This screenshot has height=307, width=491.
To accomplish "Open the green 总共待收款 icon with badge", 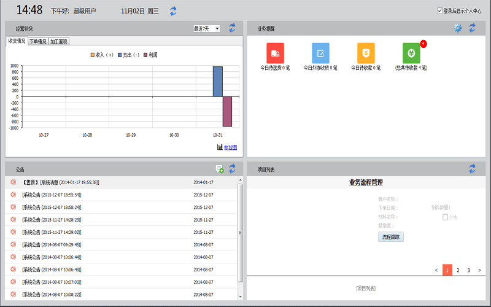I will point(411,52).
